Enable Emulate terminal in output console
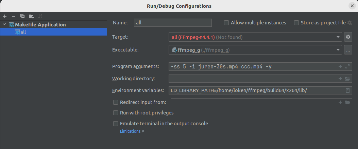 (116, 124)
